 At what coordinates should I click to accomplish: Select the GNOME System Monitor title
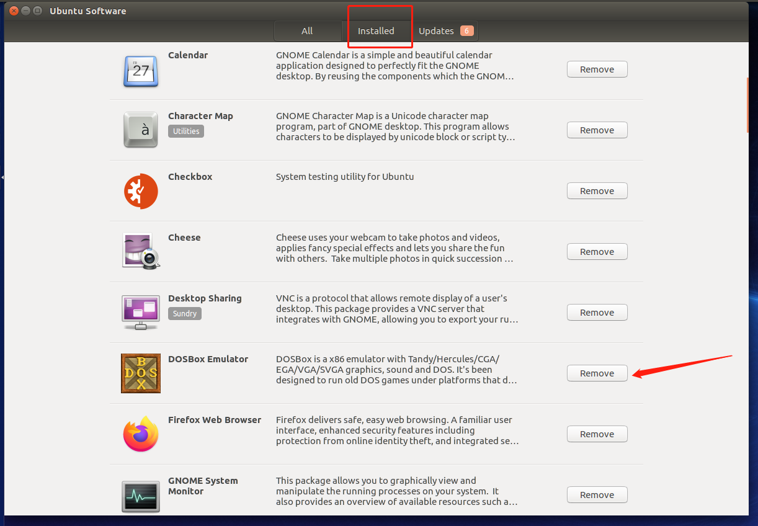[203, 486]
